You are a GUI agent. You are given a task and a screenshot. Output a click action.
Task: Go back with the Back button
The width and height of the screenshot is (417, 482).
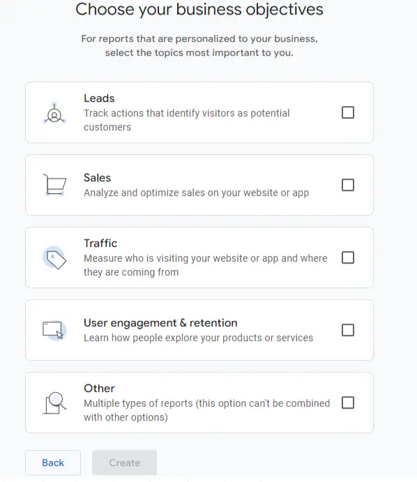click(x=53, y=462)
